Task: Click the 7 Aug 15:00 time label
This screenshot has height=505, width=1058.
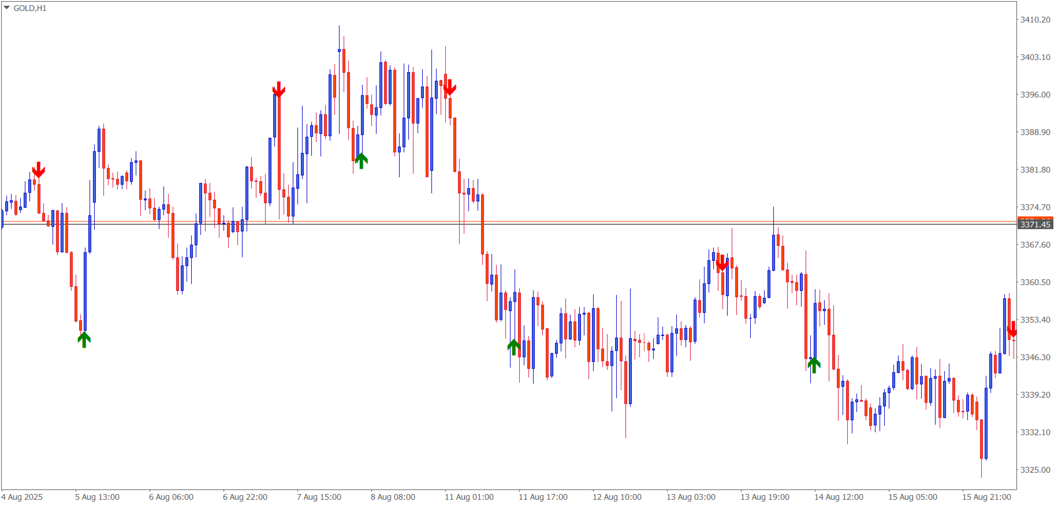Action: point(319,497)
